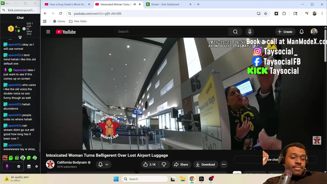Image resolution: width=327 pixels, height=184 pixels.
Task: Click the youtube.com address bar URL
Action: point(98,14)
